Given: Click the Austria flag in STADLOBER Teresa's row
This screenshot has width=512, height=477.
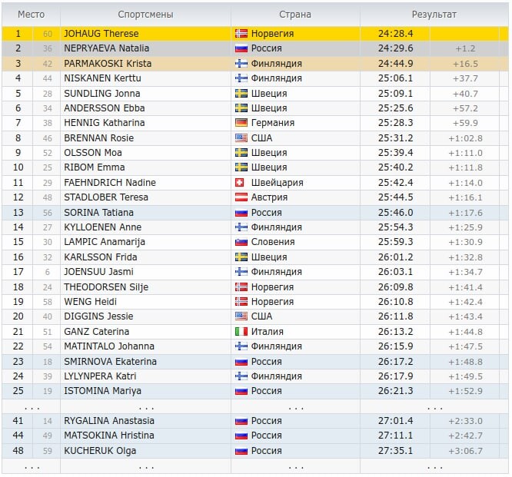Looking at the screenshot, I should click(241, 197).
